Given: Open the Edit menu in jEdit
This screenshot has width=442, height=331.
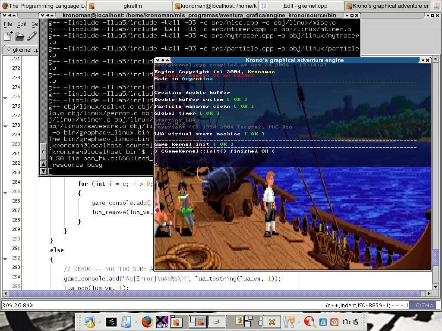Looking at the screenshot, I should (x=22, y=24).
